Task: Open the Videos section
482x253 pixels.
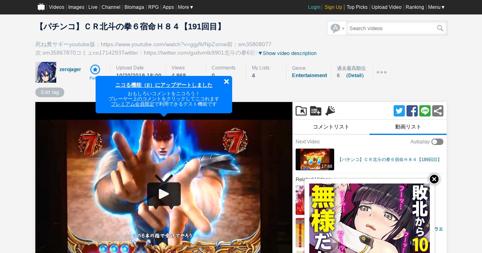Action: click(57, 7)
